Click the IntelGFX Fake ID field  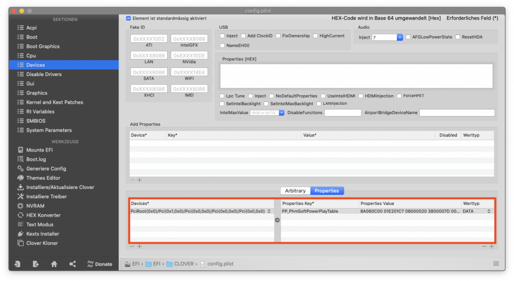(x=189, y=39)
